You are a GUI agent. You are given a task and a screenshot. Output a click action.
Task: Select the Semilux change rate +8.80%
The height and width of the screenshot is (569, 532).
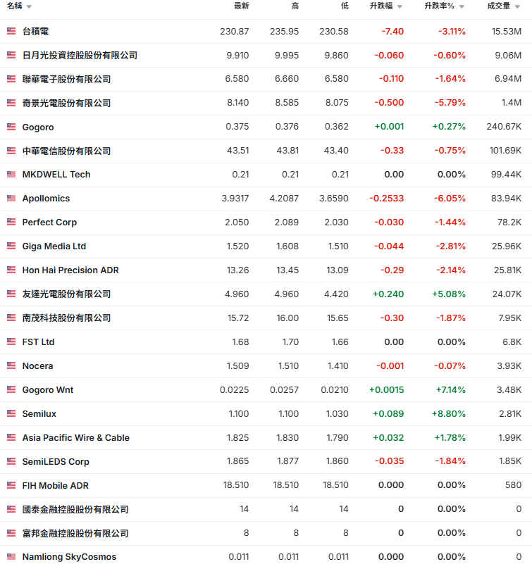[x=448, y=413]
